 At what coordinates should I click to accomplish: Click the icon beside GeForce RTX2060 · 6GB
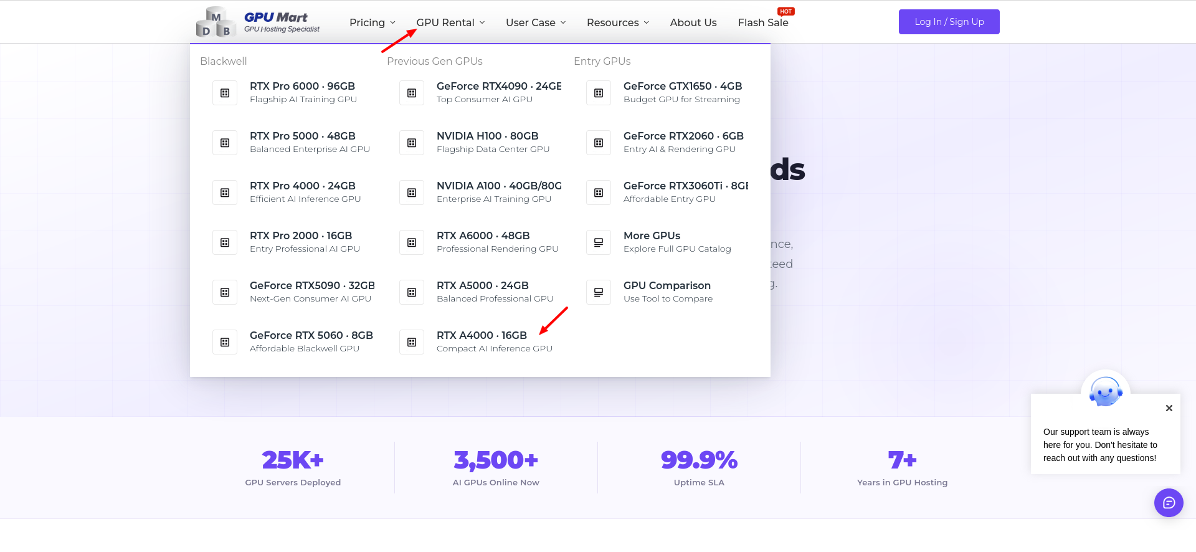pyautogui.click(x=599, y=143)
